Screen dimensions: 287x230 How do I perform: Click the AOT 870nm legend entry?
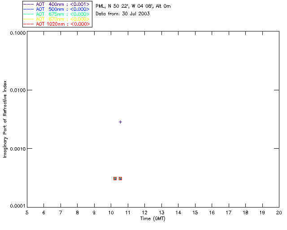57,19
